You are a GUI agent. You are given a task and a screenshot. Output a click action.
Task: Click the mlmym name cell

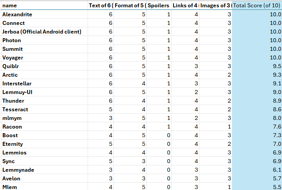pos(44,118)
